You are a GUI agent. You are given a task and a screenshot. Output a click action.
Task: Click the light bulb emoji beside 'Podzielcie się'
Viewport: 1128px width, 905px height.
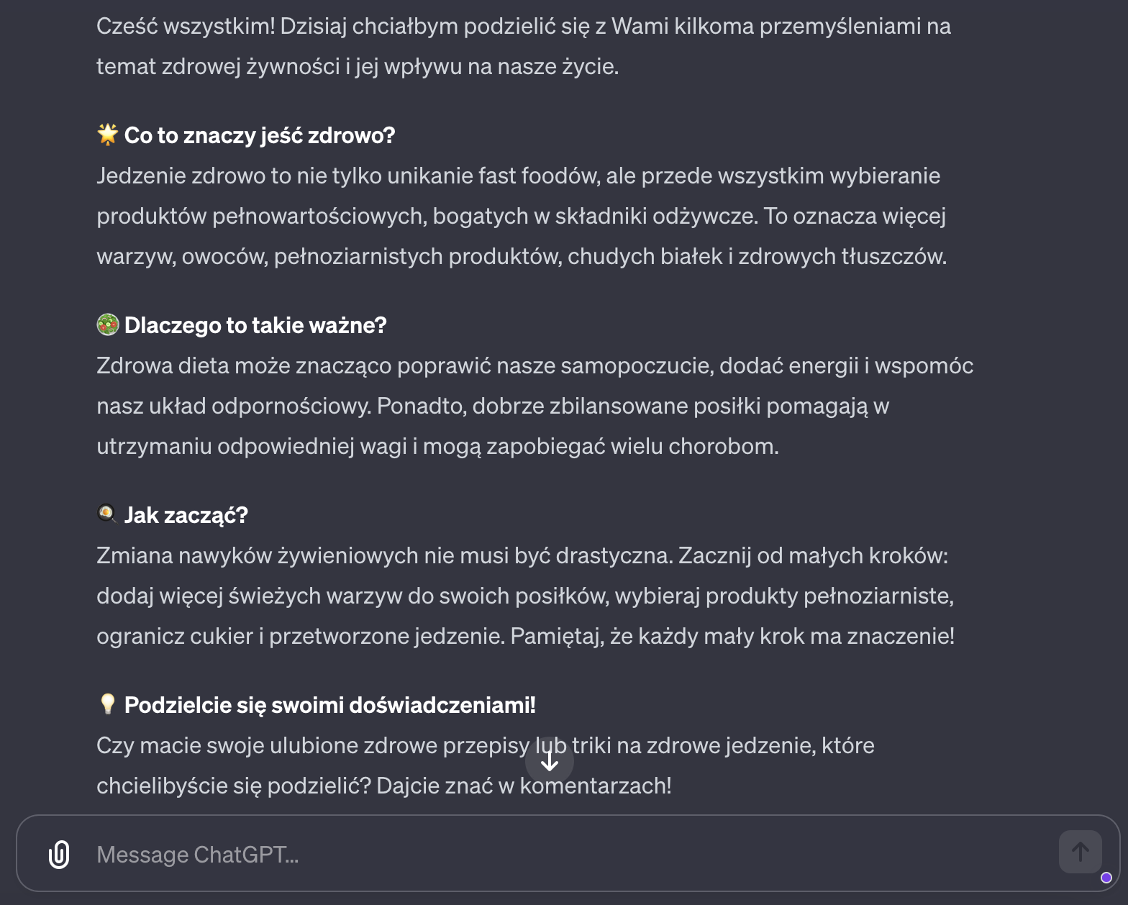pyautogui.click(x=108, y=704)
